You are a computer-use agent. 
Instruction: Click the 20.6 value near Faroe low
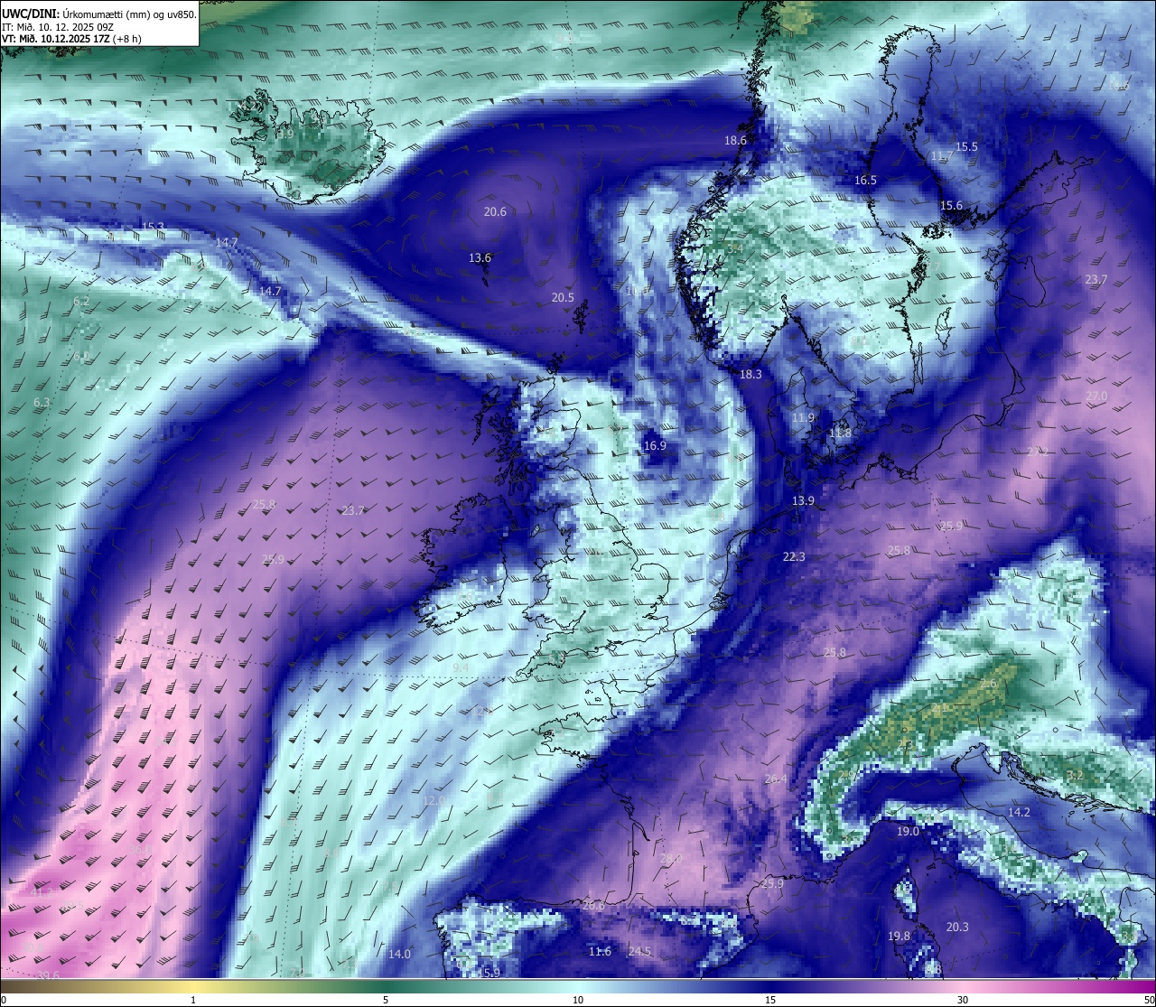495,212
